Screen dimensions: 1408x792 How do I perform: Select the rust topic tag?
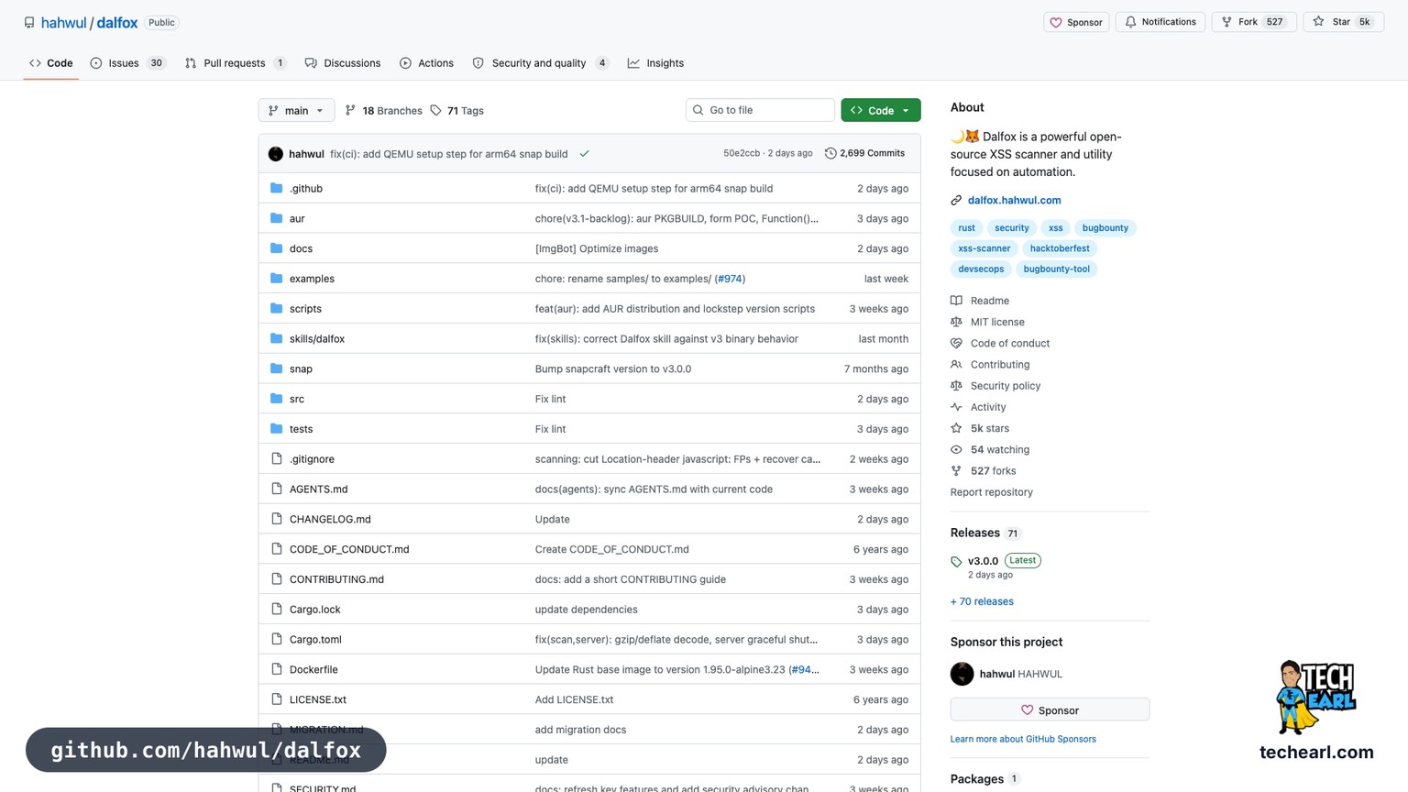click(966, 228)
